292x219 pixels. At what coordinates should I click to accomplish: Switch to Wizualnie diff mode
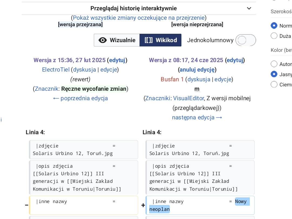click(x=117, y=40)
